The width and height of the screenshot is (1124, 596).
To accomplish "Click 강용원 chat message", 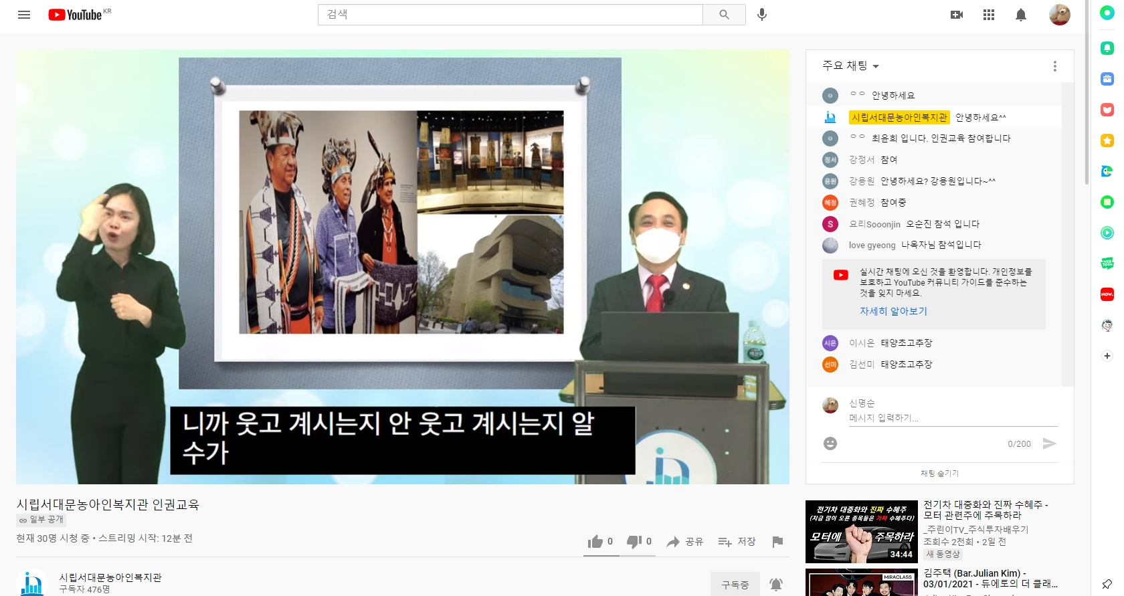I will (x=934, y=181).
